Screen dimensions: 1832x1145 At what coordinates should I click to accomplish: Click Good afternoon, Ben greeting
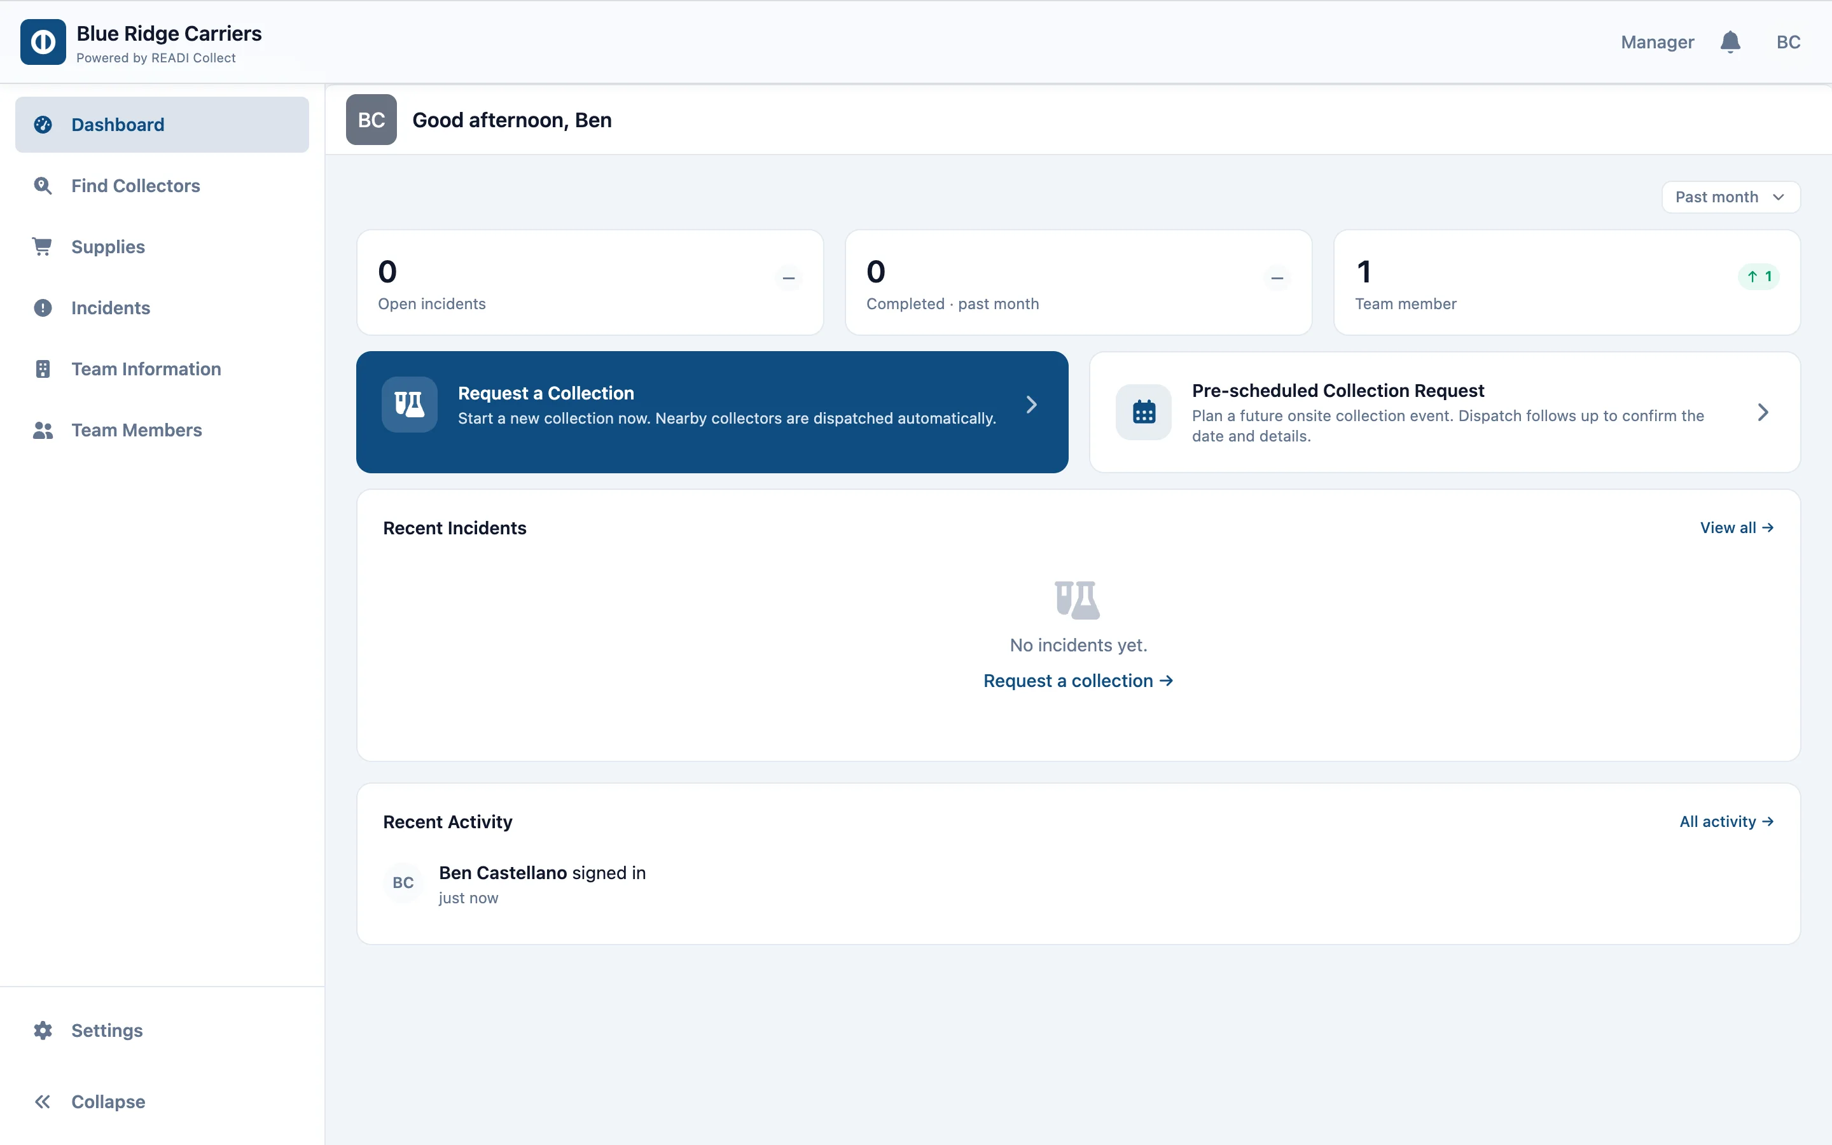[511, 120]
